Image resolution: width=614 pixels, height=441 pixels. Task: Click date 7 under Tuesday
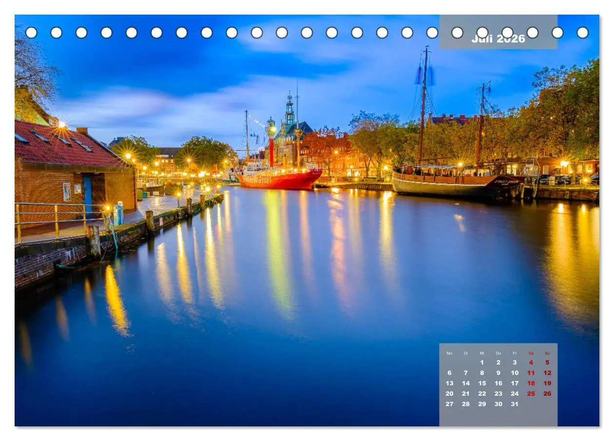(x=466, y=373)
